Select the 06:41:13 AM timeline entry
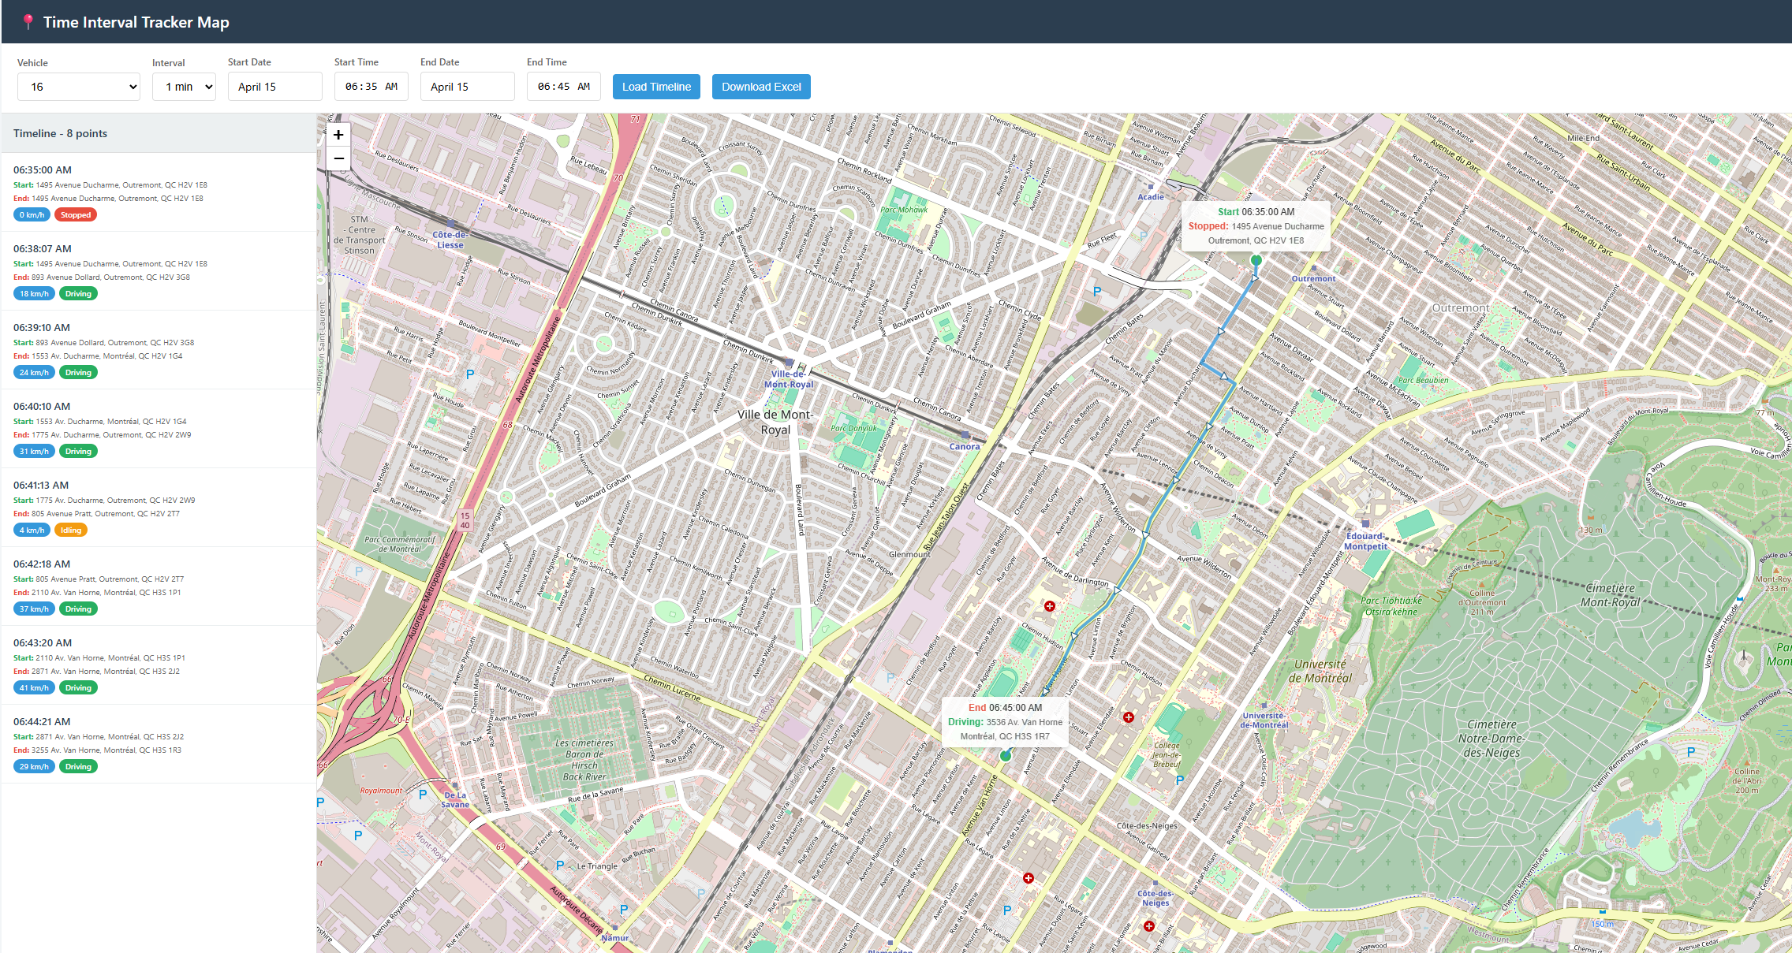1792x953 pixels. click(x=159, y=507)
